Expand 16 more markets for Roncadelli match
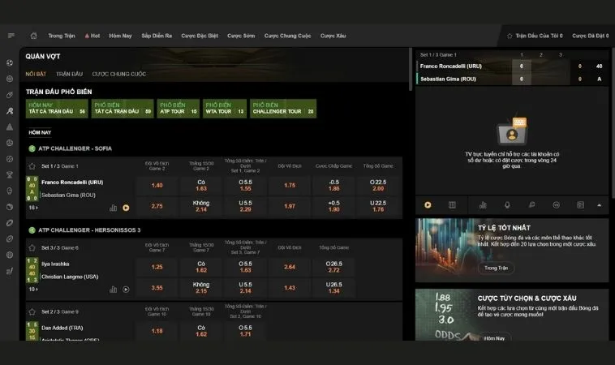 32,208
